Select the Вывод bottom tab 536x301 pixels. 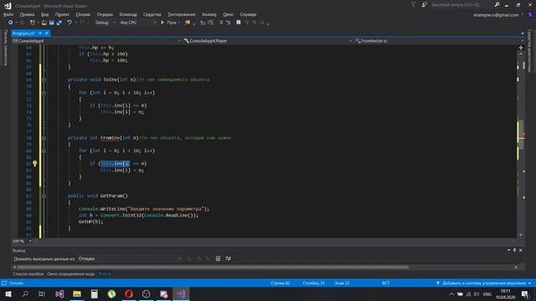pyautogui.click(x=105, y=273)
